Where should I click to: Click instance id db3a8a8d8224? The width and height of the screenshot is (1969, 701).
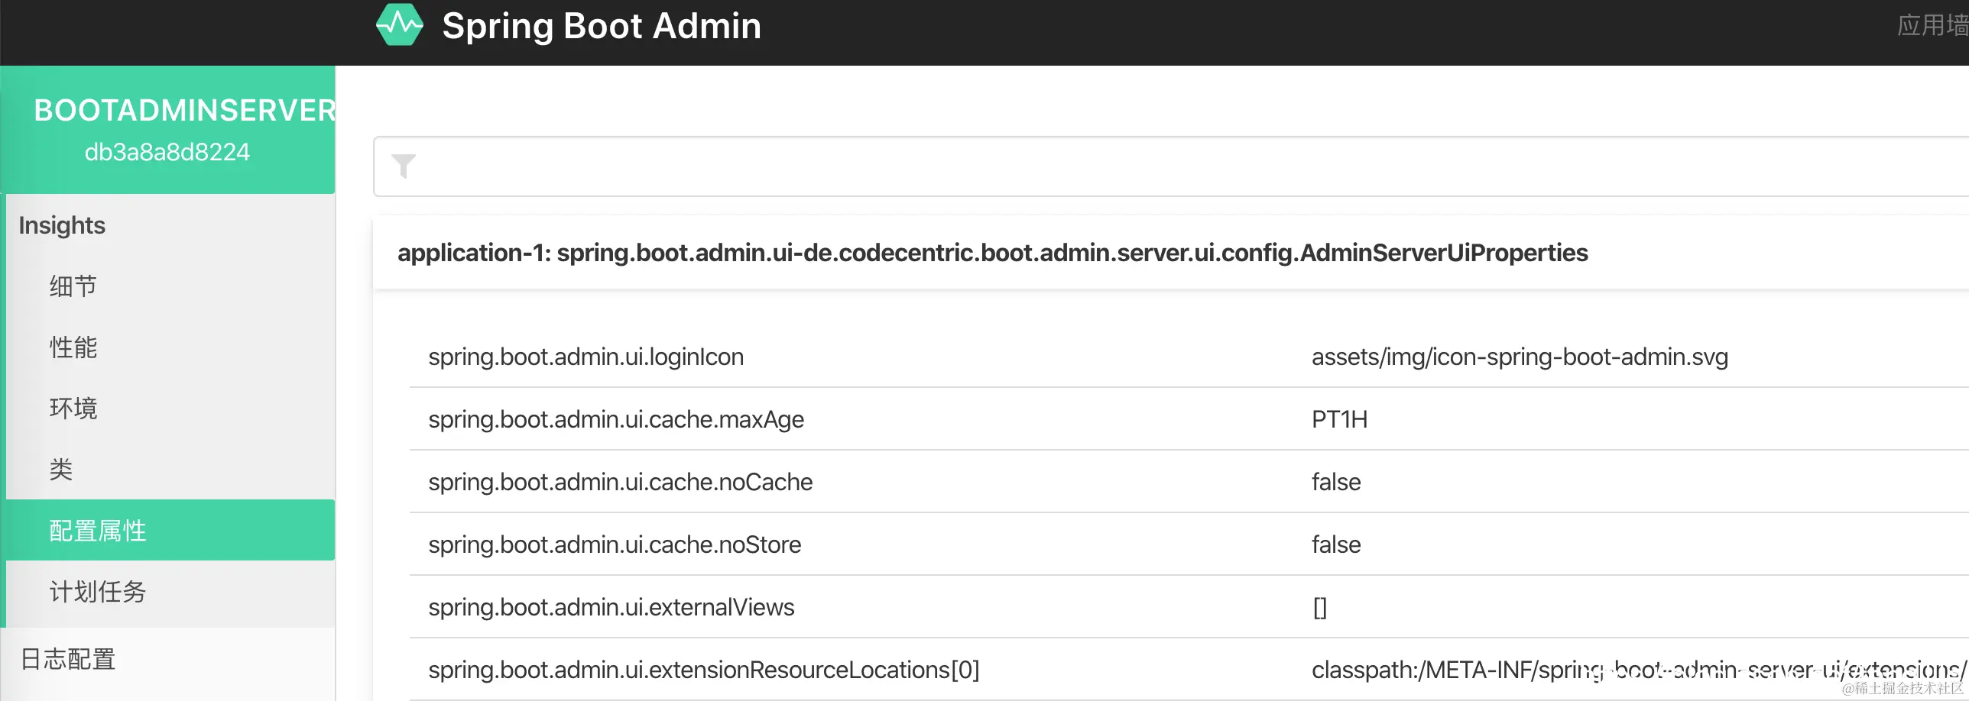pyautogui.click(x=167, y=152)
